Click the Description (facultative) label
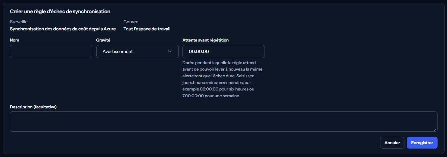This screenshot has height=157, width=447. (33, 107)
